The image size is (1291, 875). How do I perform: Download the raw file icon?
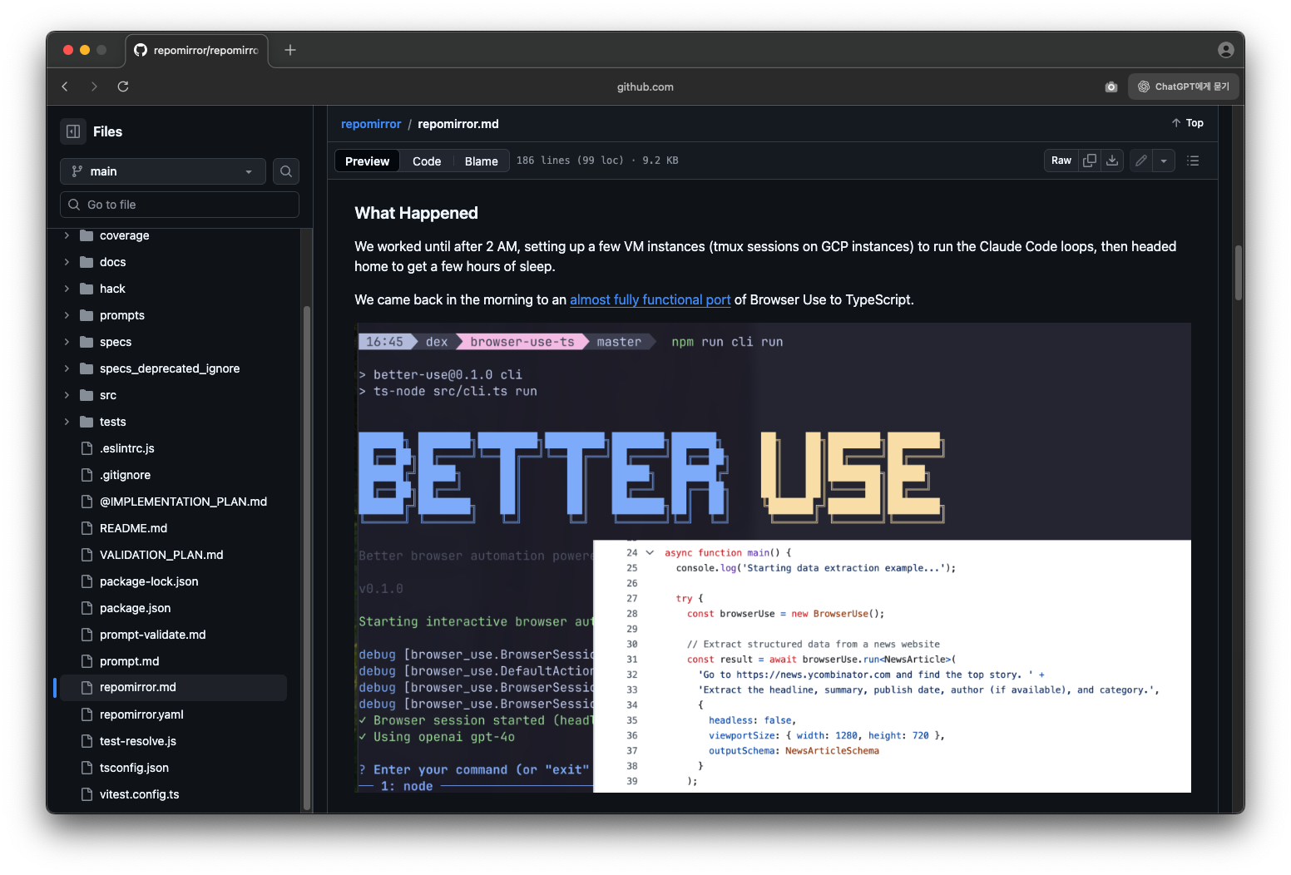coord(1112,161)
